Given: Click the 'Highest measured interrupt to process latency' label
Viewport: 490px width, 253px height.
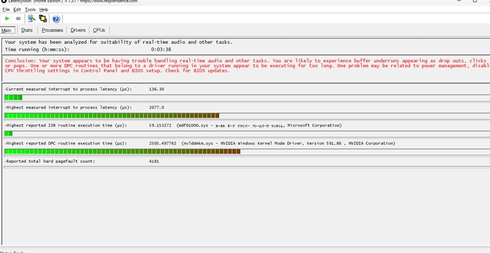Looking at the screenshot, I should coord(68,108).
